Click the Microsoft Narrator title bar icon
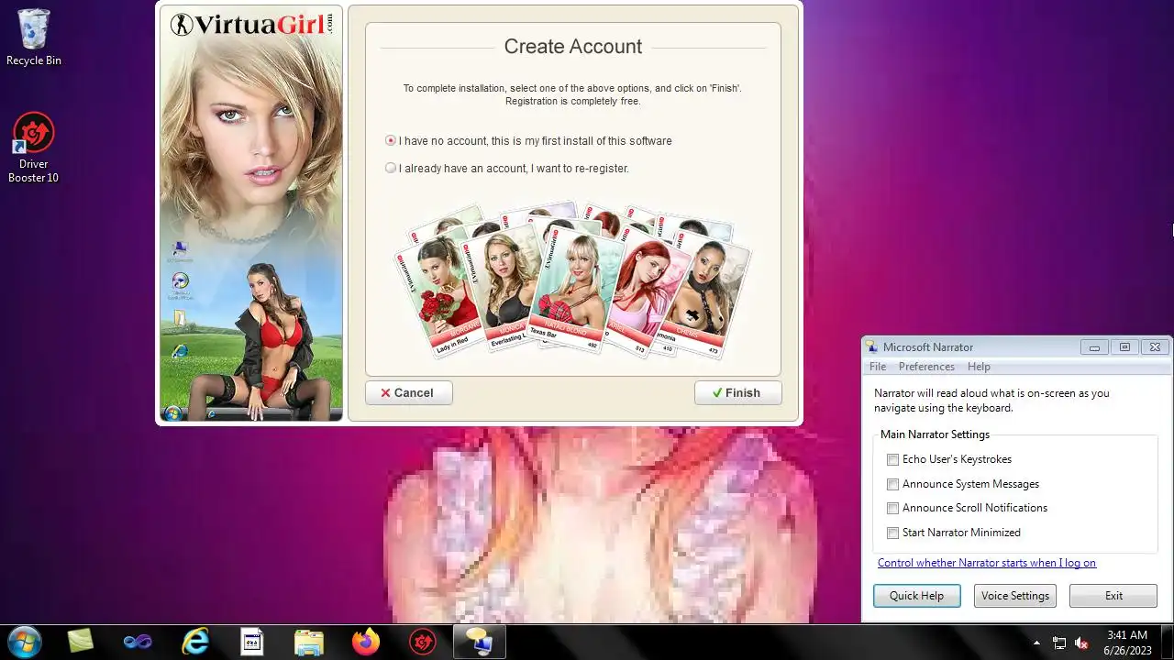Viewport: 1174px width, 660px height. click(871, 346)
